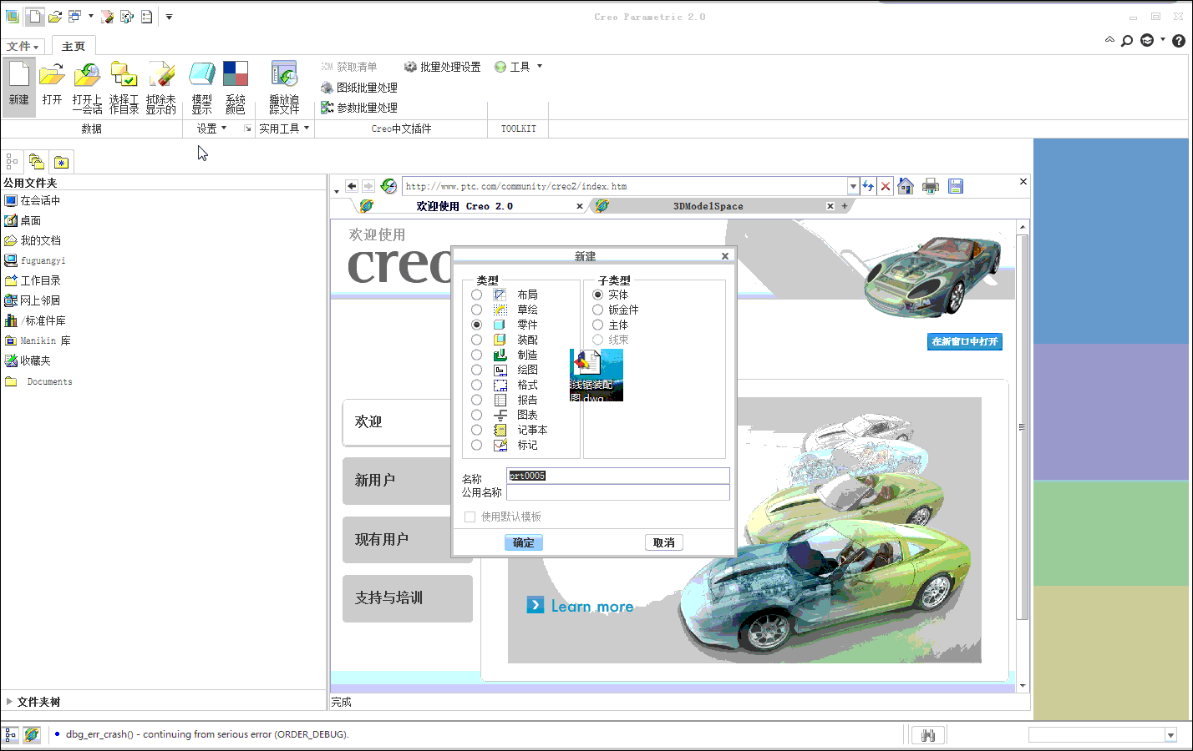Expand the settings group dialog launcher

point(247,129)
